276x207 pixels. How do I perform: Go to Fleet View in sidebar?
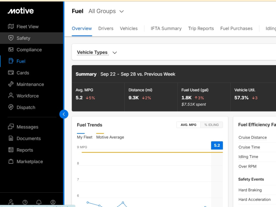click(x=31, y=26)
